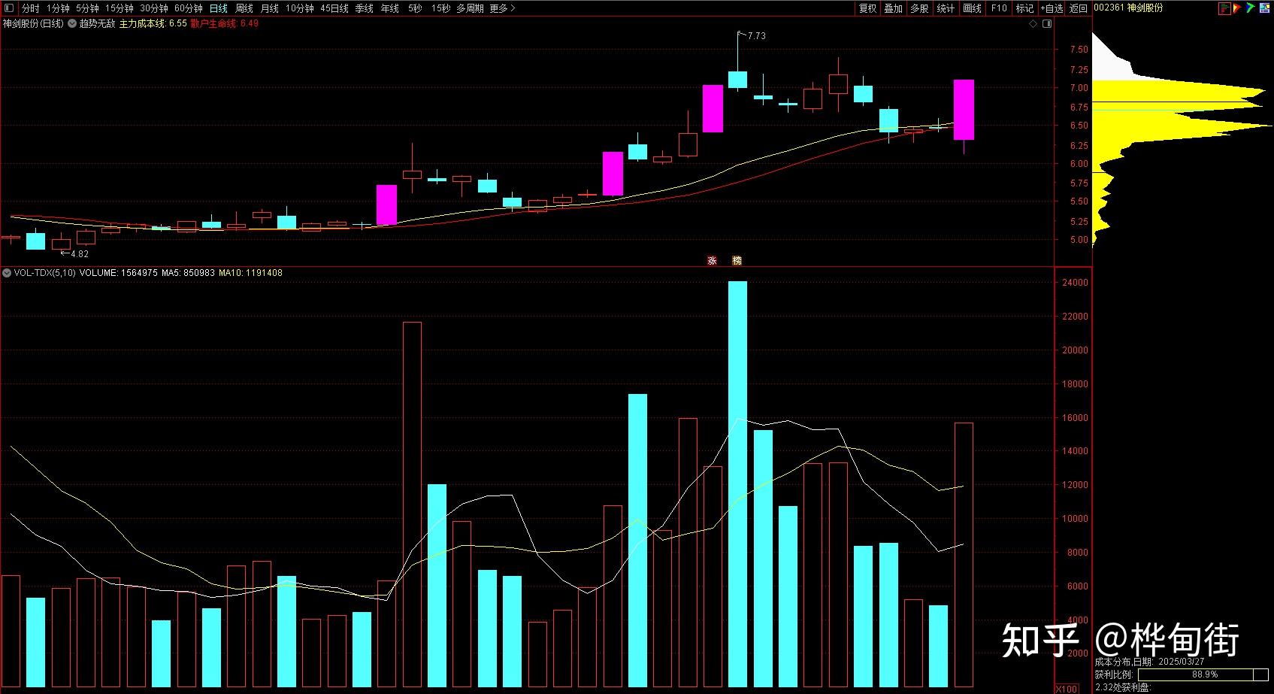Expand 更多 to show more periods
Screen dimensions: 1274x694
[502, 8]
